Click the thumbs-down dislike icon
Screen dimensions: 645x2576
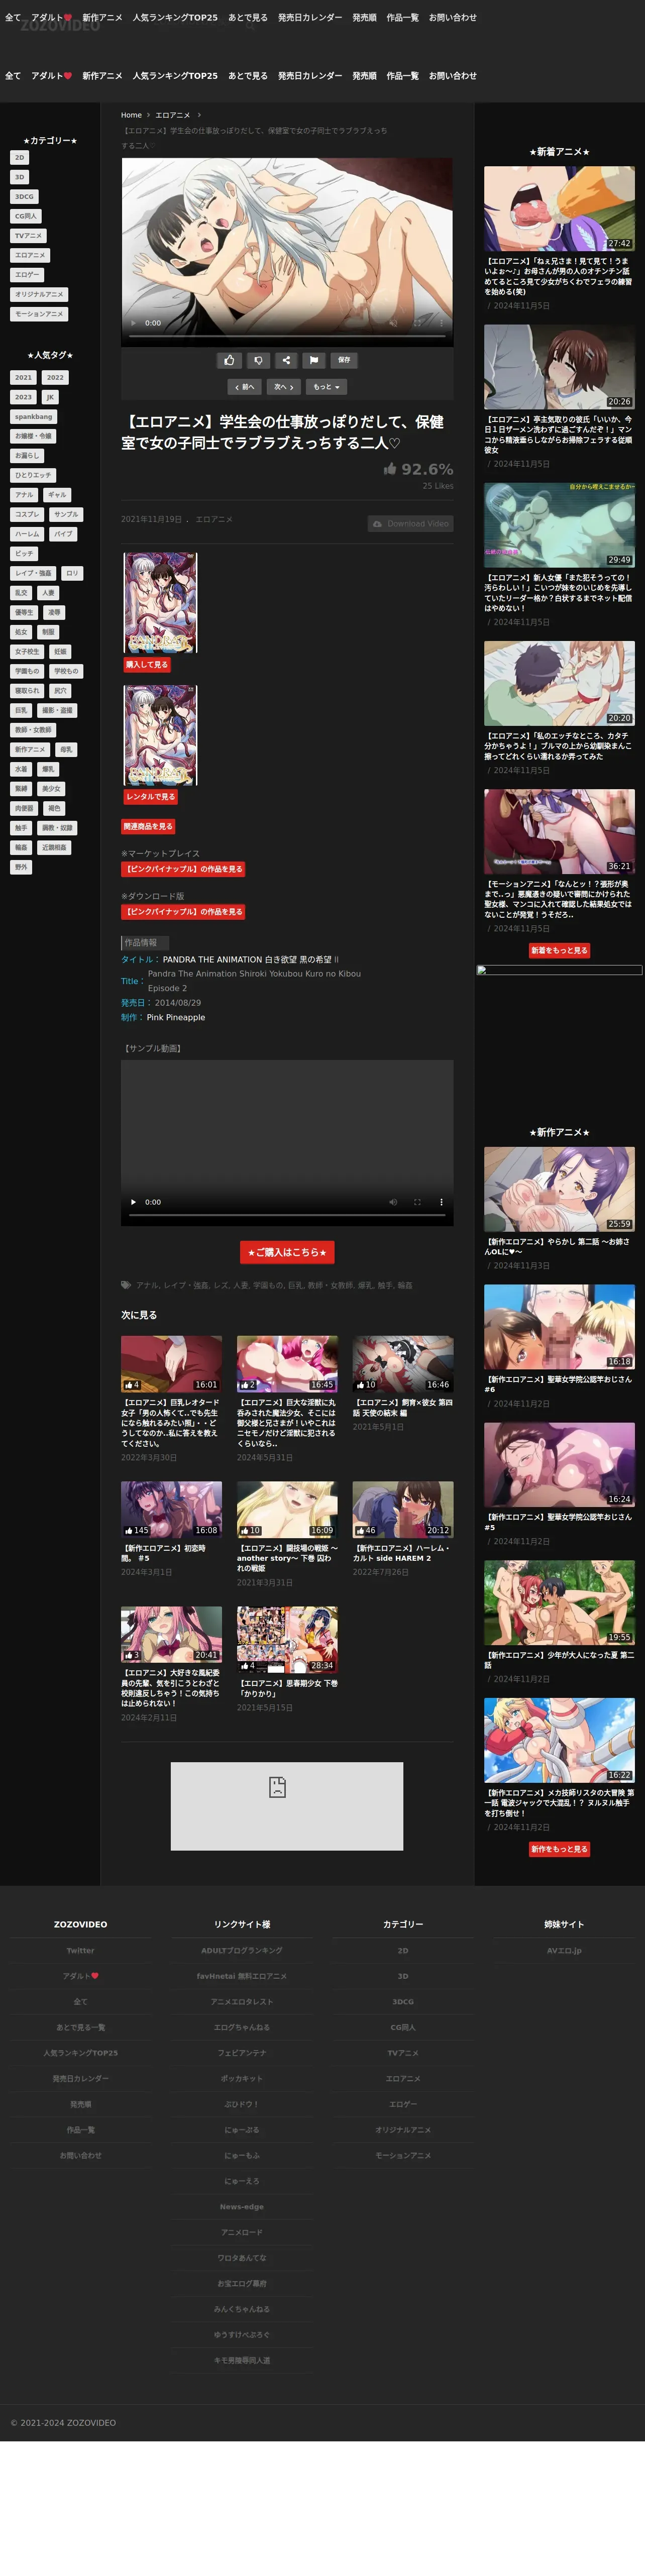click(x=258, y=360)
